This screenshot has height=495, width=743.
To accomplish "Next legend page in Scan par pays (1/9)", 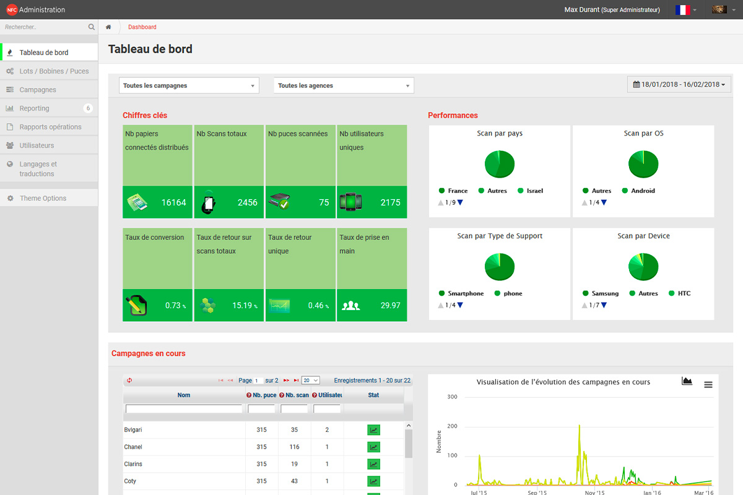I will (x=460, y=202).
